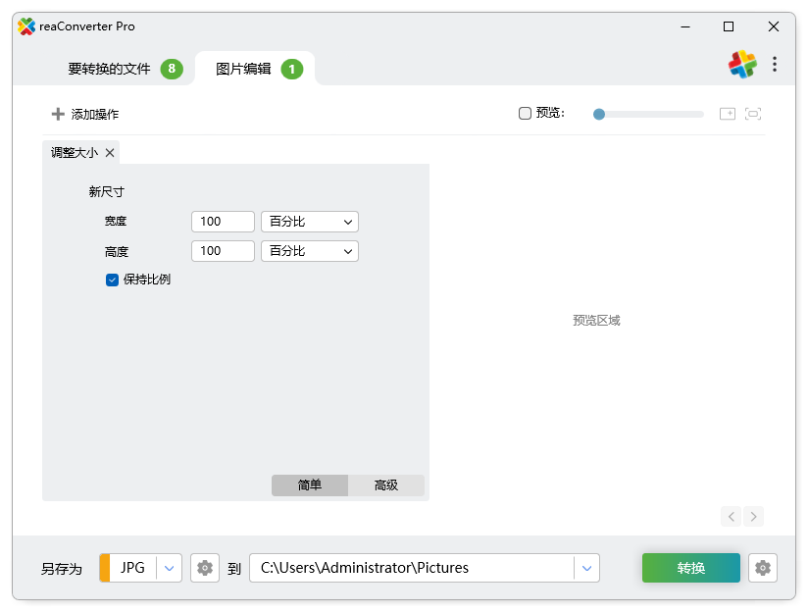Open the 高度 unit dropdown showing 百分比
Screen dimensions: 808x612
309,250
